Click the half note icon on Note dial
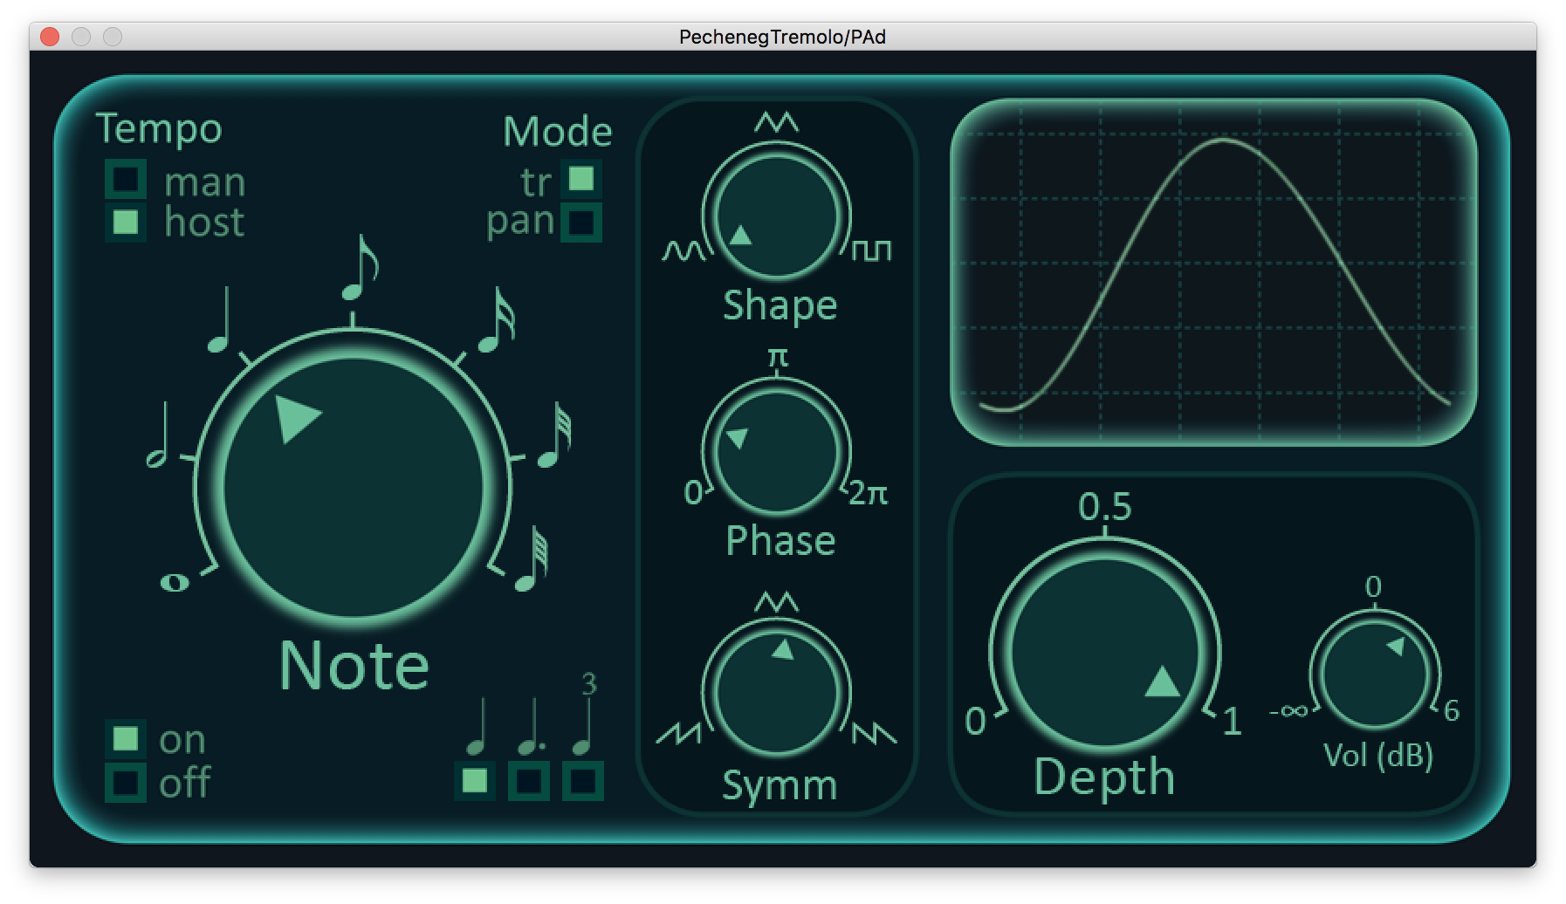The height and width of the screenshot is (904, 1566). click(x=158, y=435)
